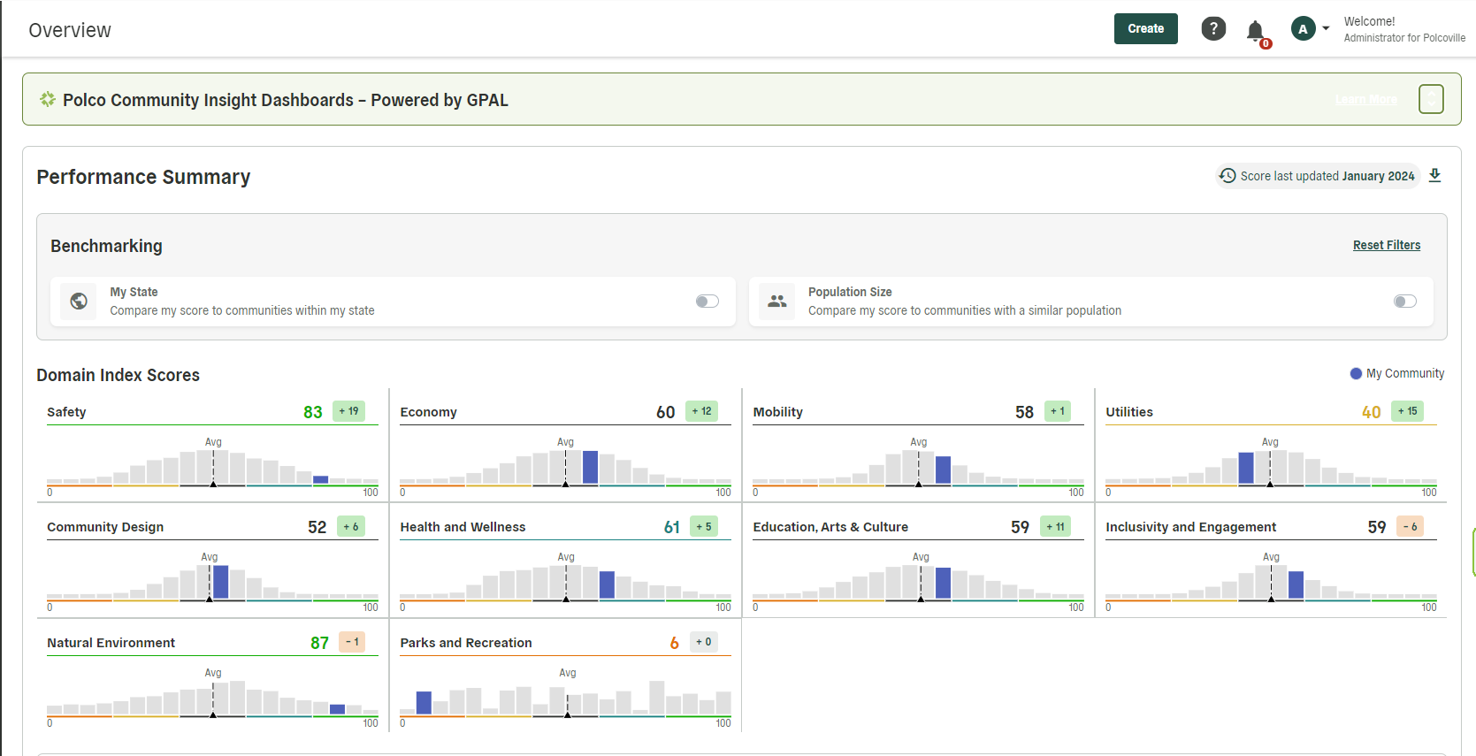Expand the Community Insight Dashboards banner
Image resolution: width=1476 pixels, height=756 pixels.
pos(1431,99)
